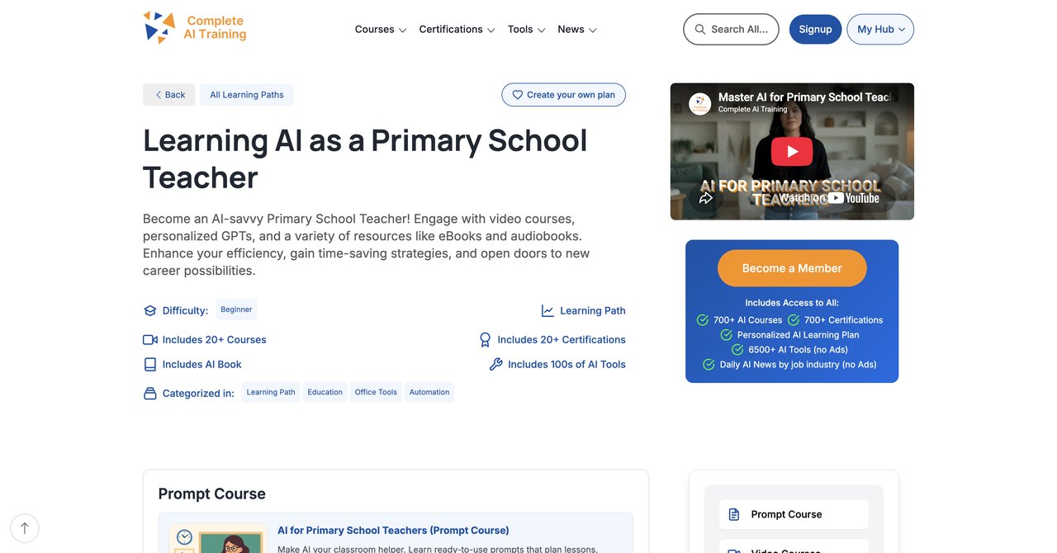Screen dimensions: 1057x553
Task: Click the Search All input field
Action: 731,29
